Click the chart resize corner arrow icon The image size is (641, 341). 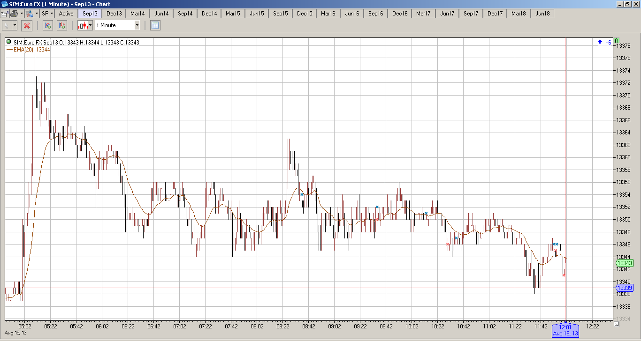coord(616,324)
